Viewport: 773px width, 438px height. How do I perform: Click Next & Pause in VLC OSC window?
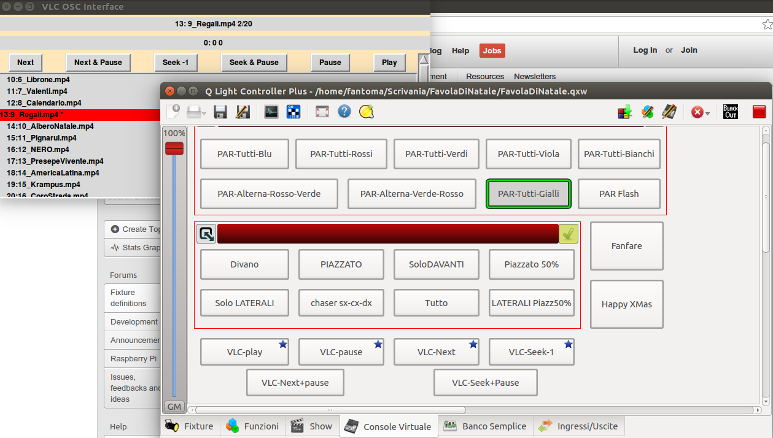[x=98, y=63]
